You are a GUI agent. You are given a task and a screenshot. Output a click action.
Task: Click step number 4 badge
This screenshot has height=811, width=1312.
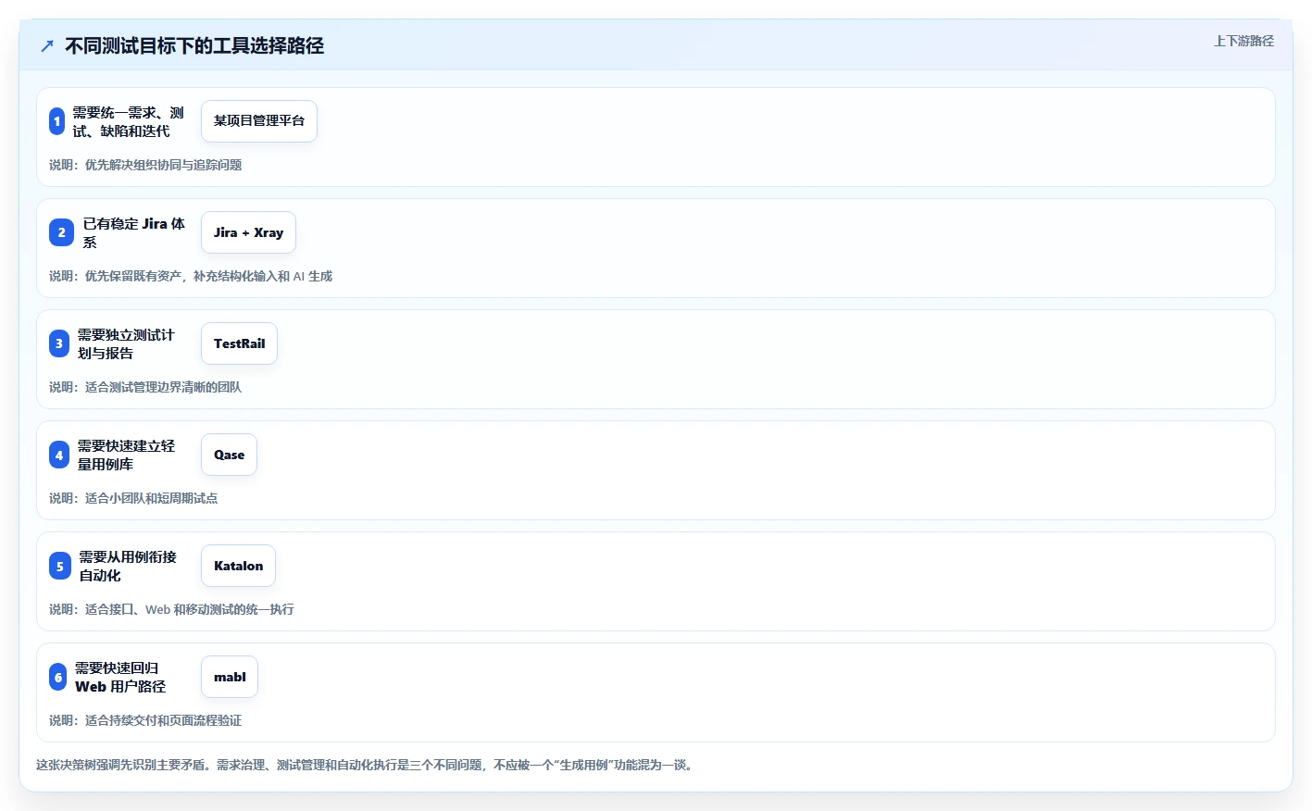pos(59,455)
